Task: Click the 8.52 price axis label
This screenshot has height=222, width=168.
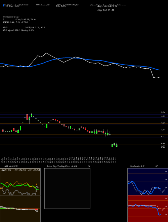Action: pyautogui.click(x=163, y=116)
